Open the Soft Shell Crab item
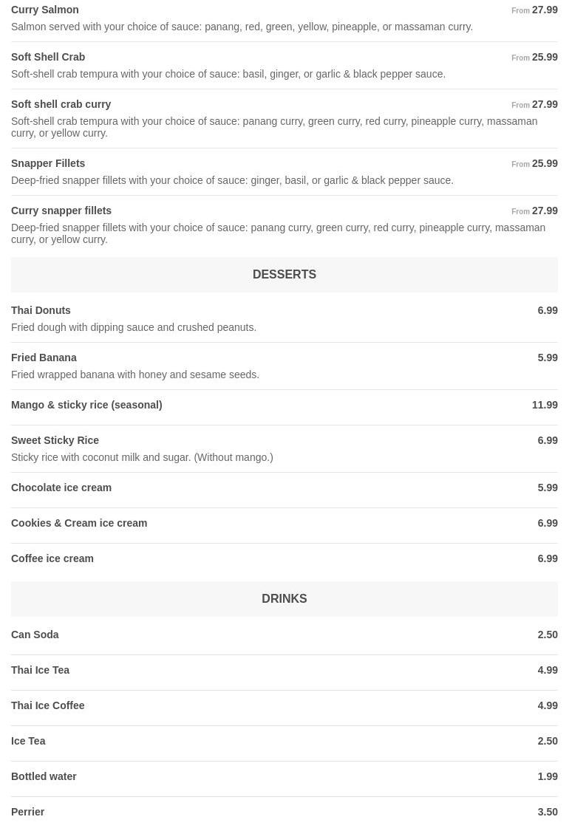This screenshot has height=831, width=569. point(48,57)
